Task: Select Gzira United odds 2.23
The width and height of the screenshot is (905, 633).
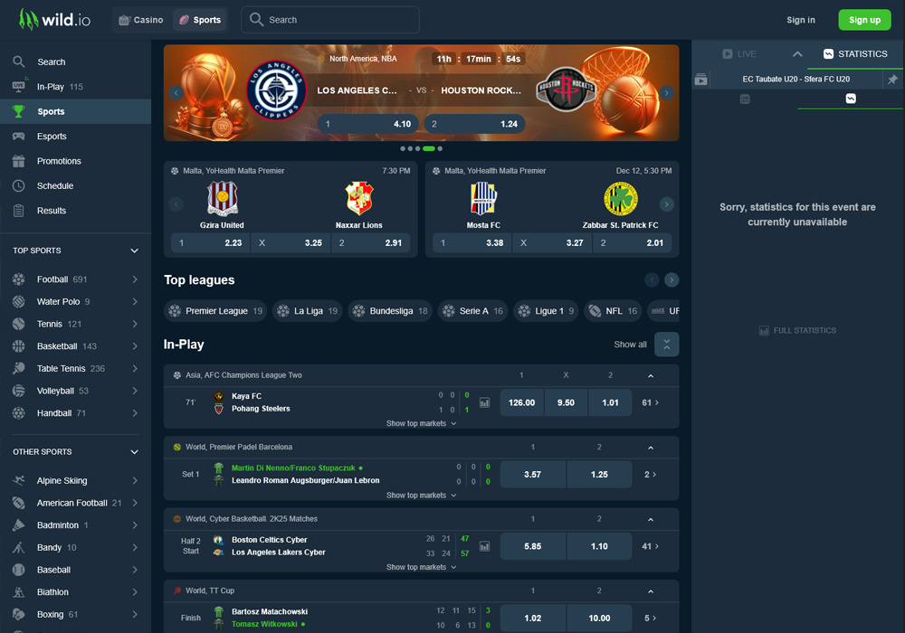Action: point(211,242)
